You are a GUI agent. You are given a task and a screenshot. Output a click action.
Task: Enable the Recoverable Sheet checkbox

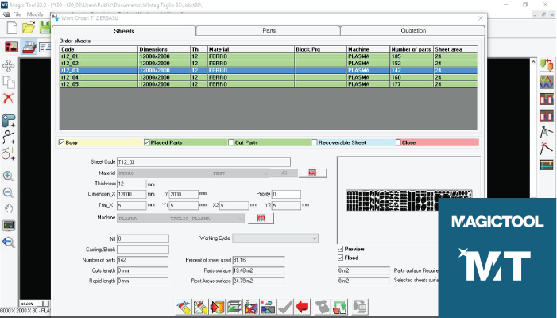pyautogui.click(x=315, y=143)
